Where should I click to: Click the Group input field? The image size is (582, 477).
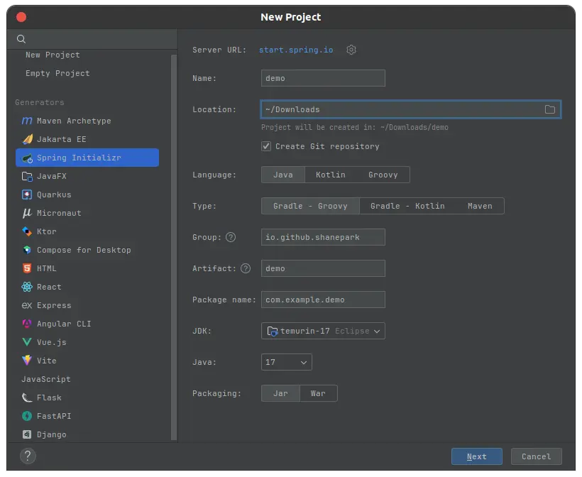(323, 237)
